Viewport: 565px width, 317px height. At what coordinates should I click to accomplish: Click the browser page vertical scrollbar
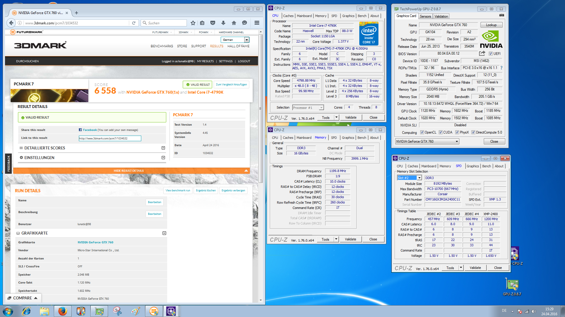260,109
